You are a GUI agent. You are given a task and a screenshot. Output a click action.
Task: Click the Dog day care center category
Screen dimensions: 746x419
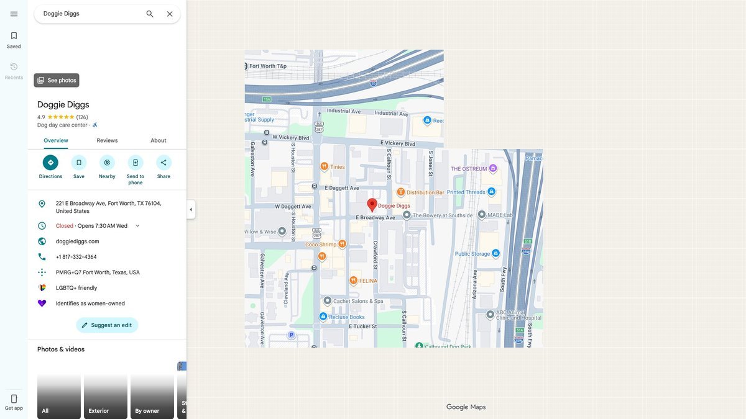pyautogui.click(x=62, y=125)
